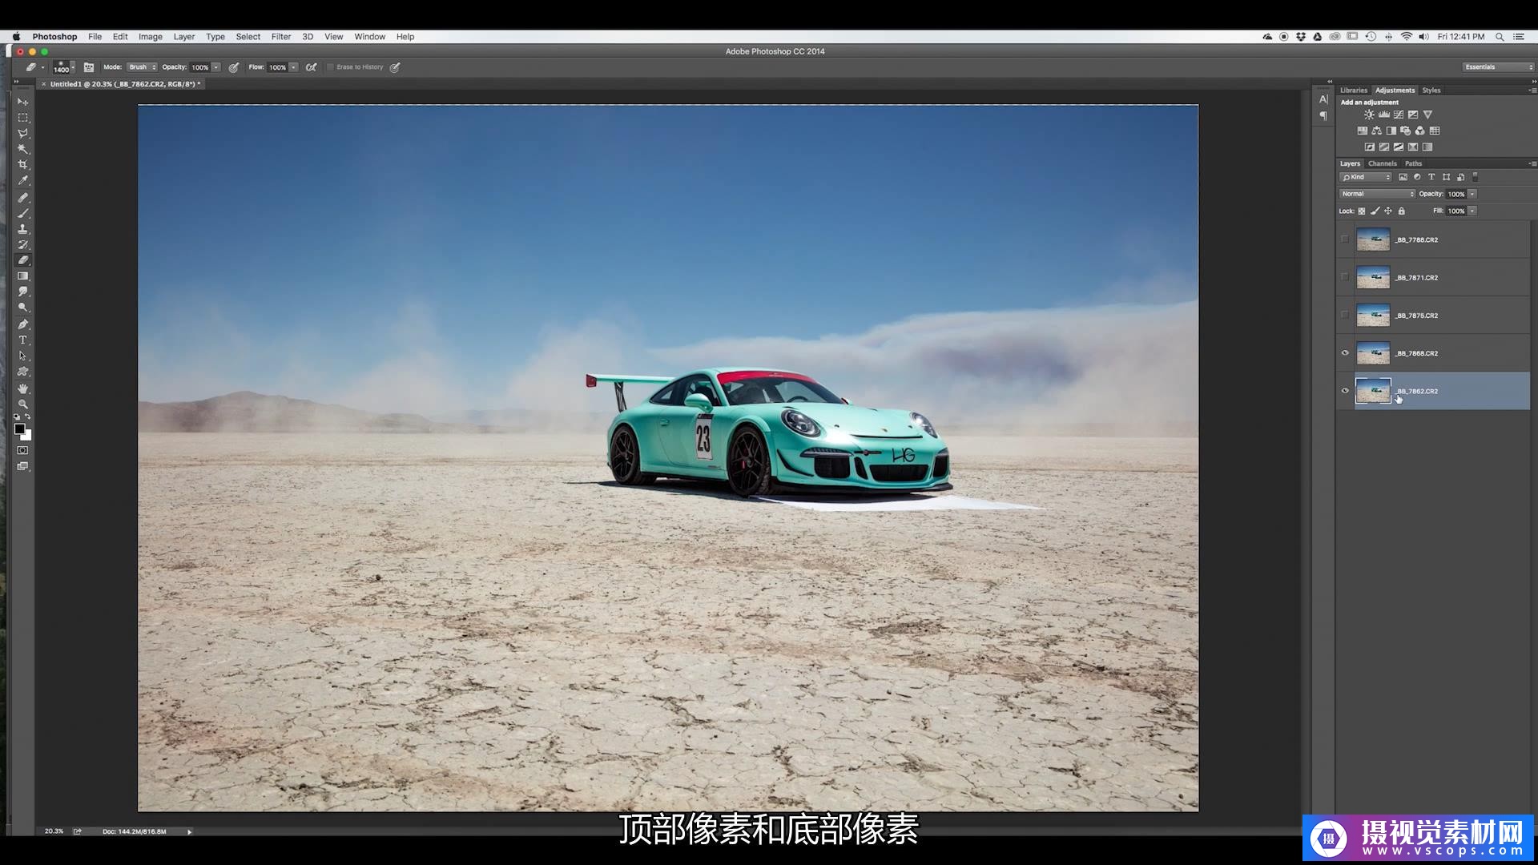Open macOS Spotlight search
This screenshot has width=1538, height=865.
pos(1500,37)
